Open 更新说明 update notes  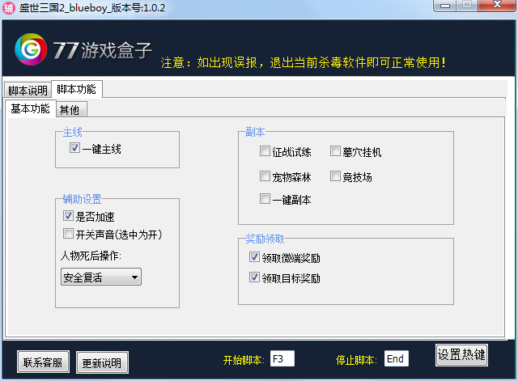click(103, 362)
